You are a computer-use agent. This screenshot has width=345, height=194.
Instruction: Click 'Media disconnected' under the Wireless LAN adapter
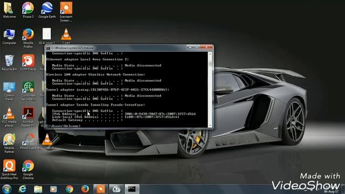[143, 81]
